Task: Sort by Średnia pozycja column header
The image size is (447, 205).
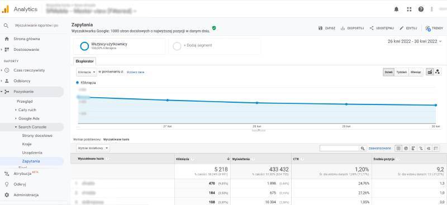Action: coord(409,159)
